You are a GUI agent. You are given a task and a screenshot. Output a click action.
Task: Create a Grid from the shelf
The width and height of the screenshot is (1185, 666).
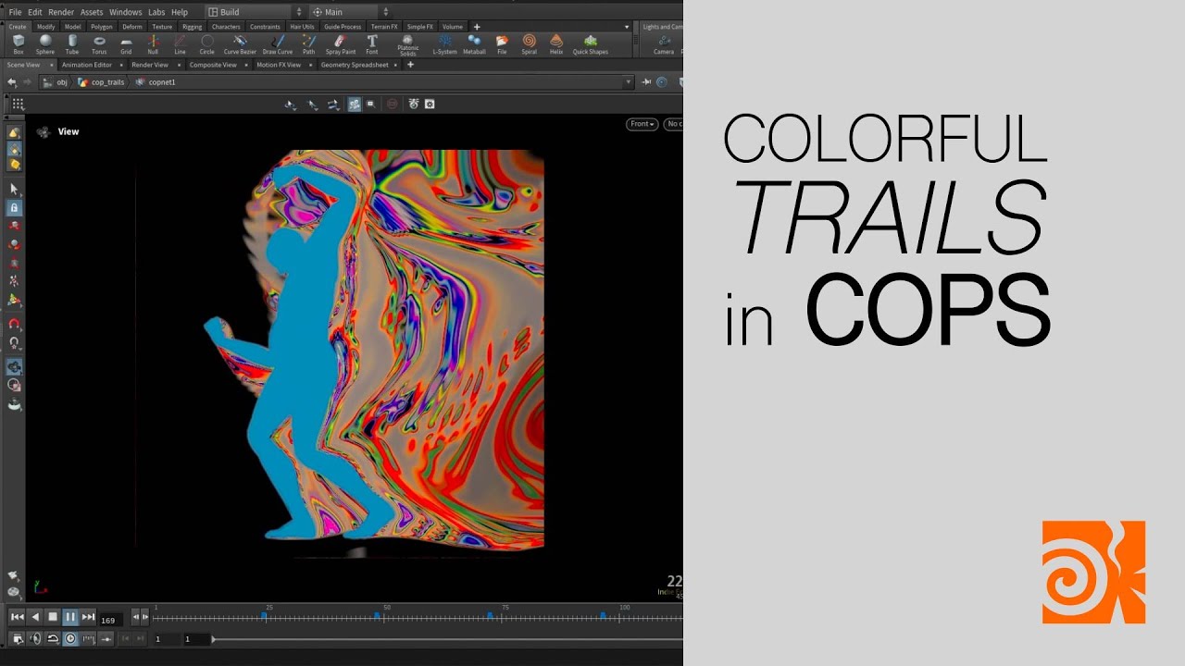[x=126, y=44]
